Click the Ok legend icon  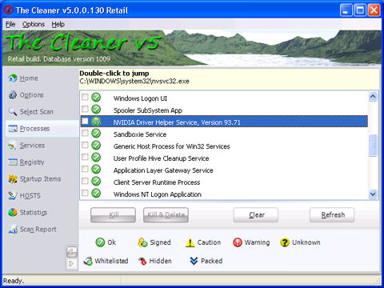tap(100, 242)
